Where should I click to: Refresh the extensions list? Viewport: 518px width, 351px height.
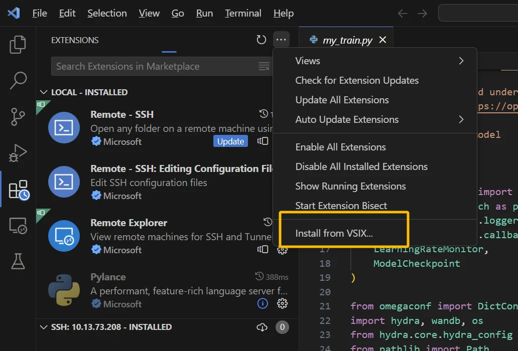coord(261,40)
